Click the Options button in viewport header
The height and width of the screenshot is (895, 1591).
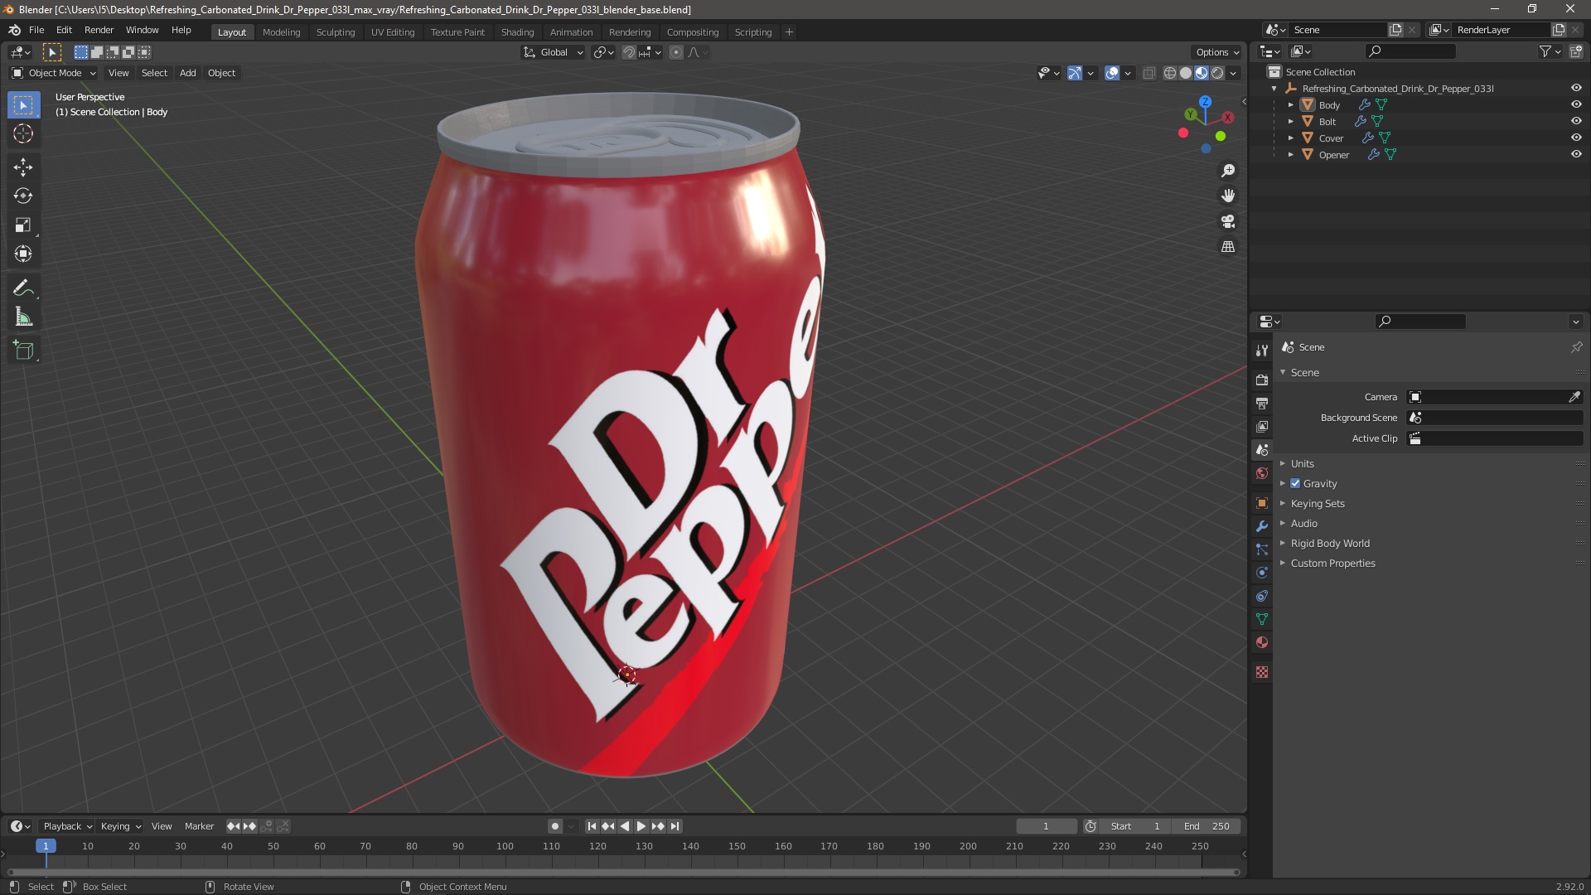[x=1216, y=52]
